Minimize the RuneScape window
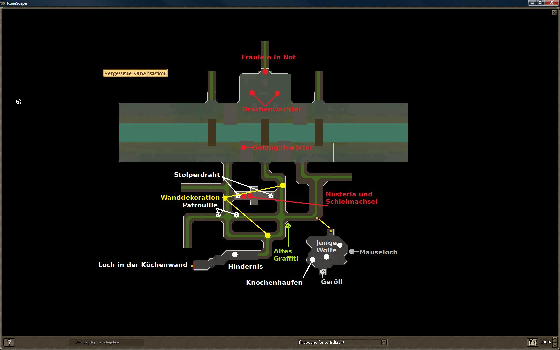Screen dimensions: 560x350 [532, 3]
